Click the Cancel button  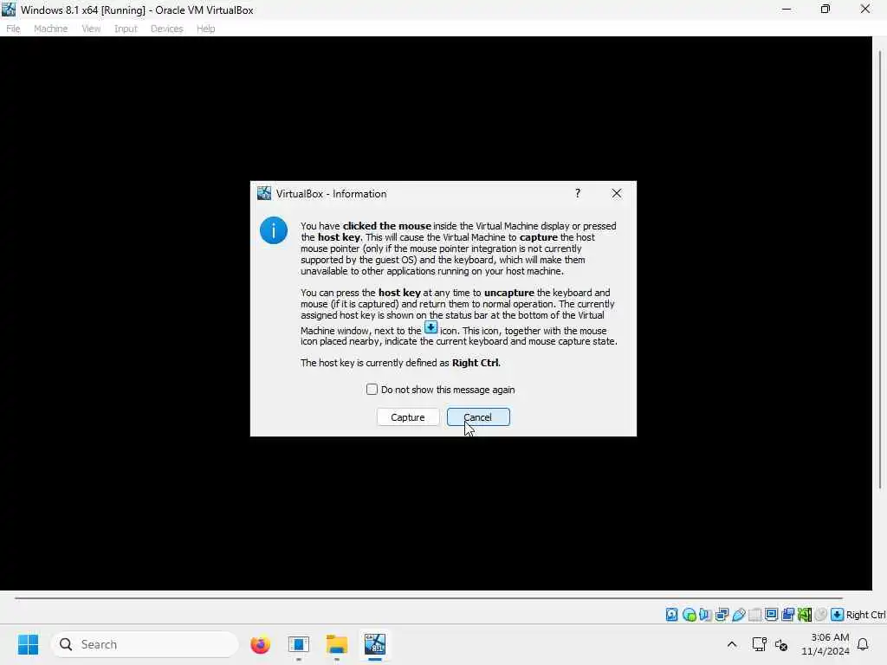click(x=478, y=417)
